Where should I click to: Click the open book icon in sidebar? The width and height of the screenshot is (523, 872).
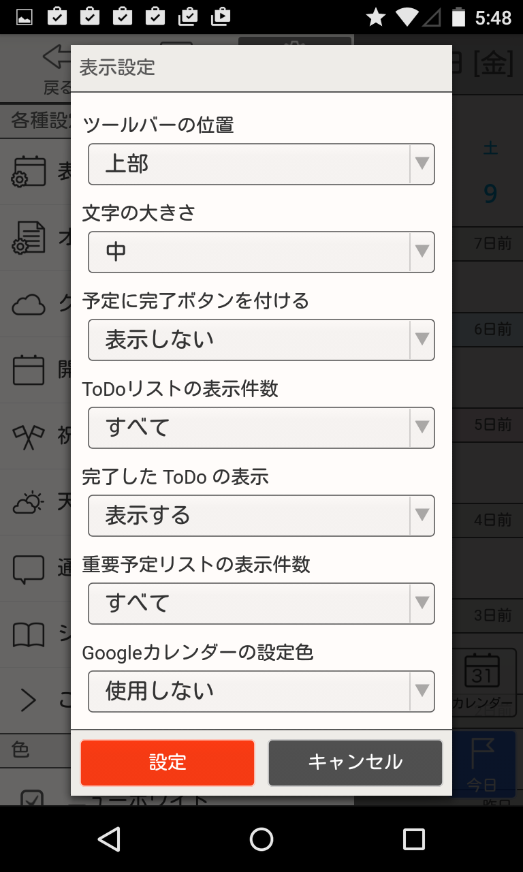29,634
